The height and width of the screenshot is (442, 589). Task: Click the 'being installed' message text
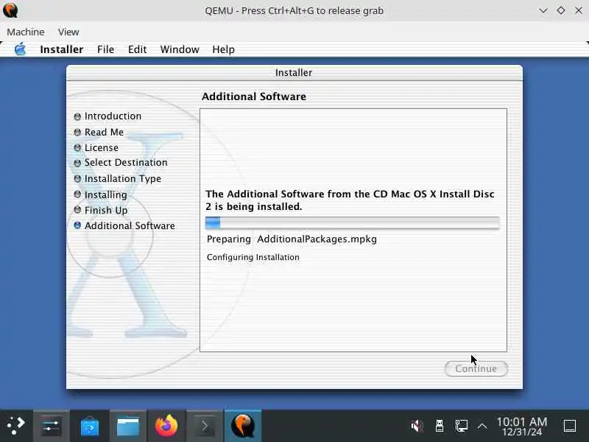[x=350, y=200]
